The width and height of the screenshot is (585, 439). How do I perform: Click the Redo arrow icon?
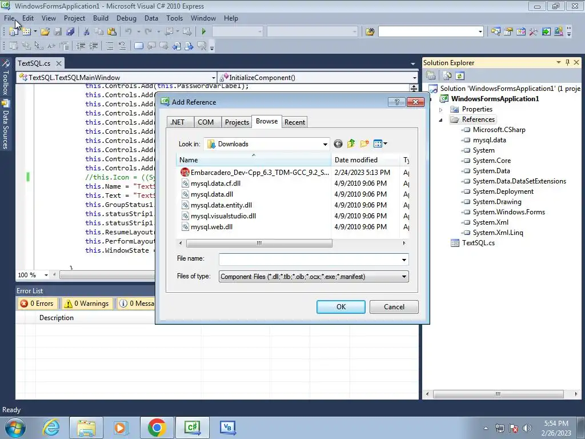pos(148,32)
